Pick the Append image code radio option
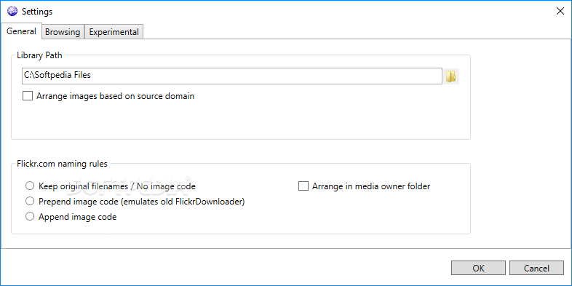 [30, 217]
